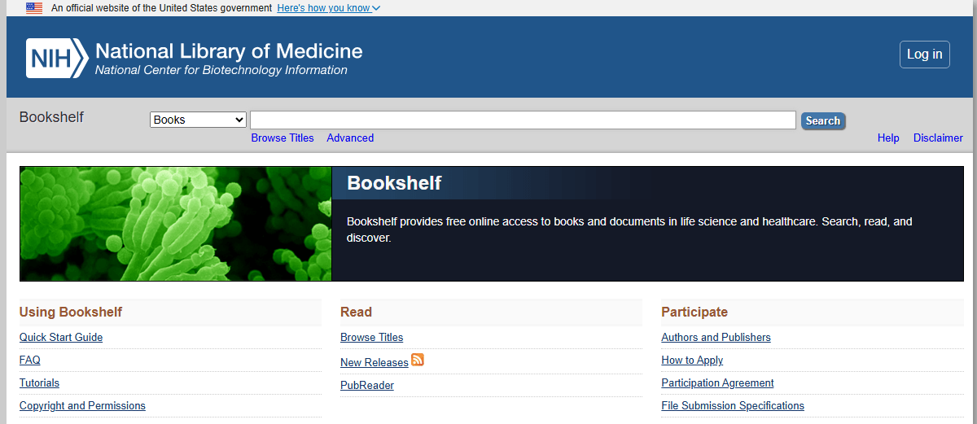Click "An official website" government notice text
The image size is (977, 424).
(x=161, y=8)
